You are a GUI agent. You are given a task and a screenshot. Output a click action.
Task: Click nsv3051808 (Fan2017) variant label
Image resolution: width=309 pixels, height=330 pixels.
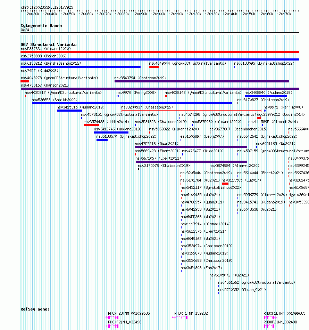(x=201, y=268)
